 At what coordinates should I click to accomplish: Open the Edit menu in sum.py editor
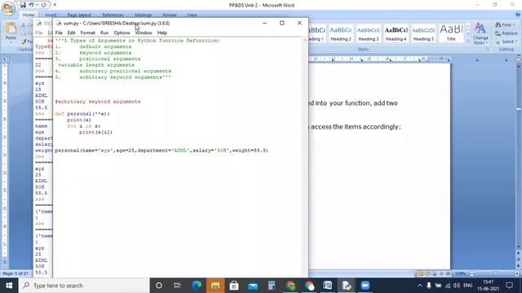[x=71, y=33]
